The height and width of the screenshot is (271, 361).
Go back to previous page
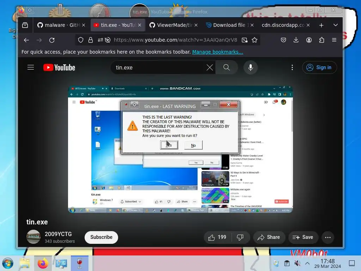click(26, 40)
